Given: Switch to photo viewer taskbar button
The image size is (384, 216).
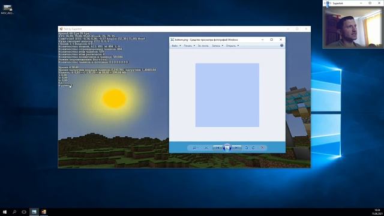Looking at the screenshot, I should point(34,212).
